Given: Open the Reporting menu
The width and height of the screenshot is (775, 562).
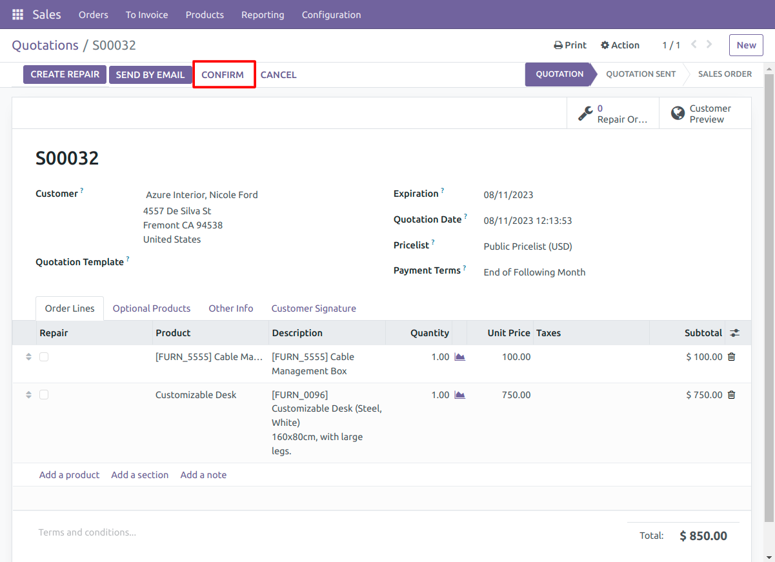Looking at the screenshot, I should 263,14.
